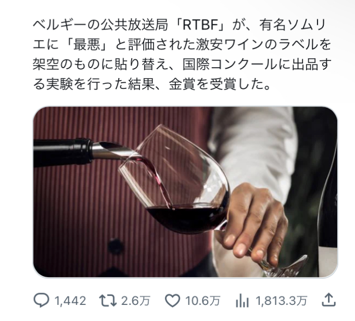Screen dimensions: 355x321
Task: Click the reply speech bubble icon
Action: tap(41, 301)
